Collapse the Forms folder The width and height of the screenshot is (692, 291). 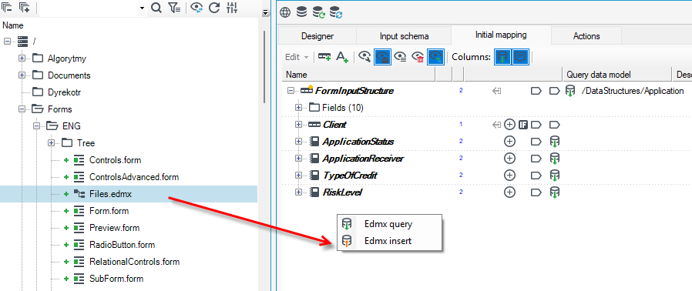tap(22, 109)
